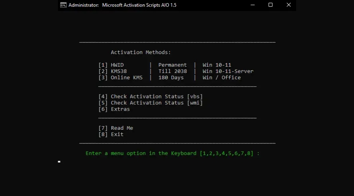Select the '[1] HWID' option text
354x196 pixels.
click(111, 65)
